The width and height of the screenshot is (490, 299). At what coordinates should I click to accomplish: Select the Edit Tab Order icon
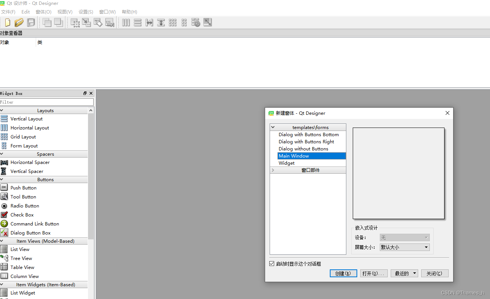point(109,23)
